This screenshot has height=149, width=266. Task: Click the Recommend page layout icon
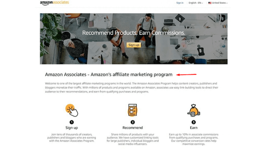pos(132,110)
